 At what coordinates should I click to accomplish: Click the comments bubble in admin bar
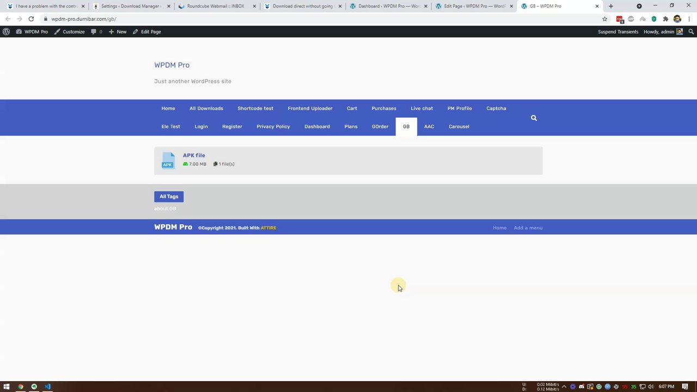96,32
